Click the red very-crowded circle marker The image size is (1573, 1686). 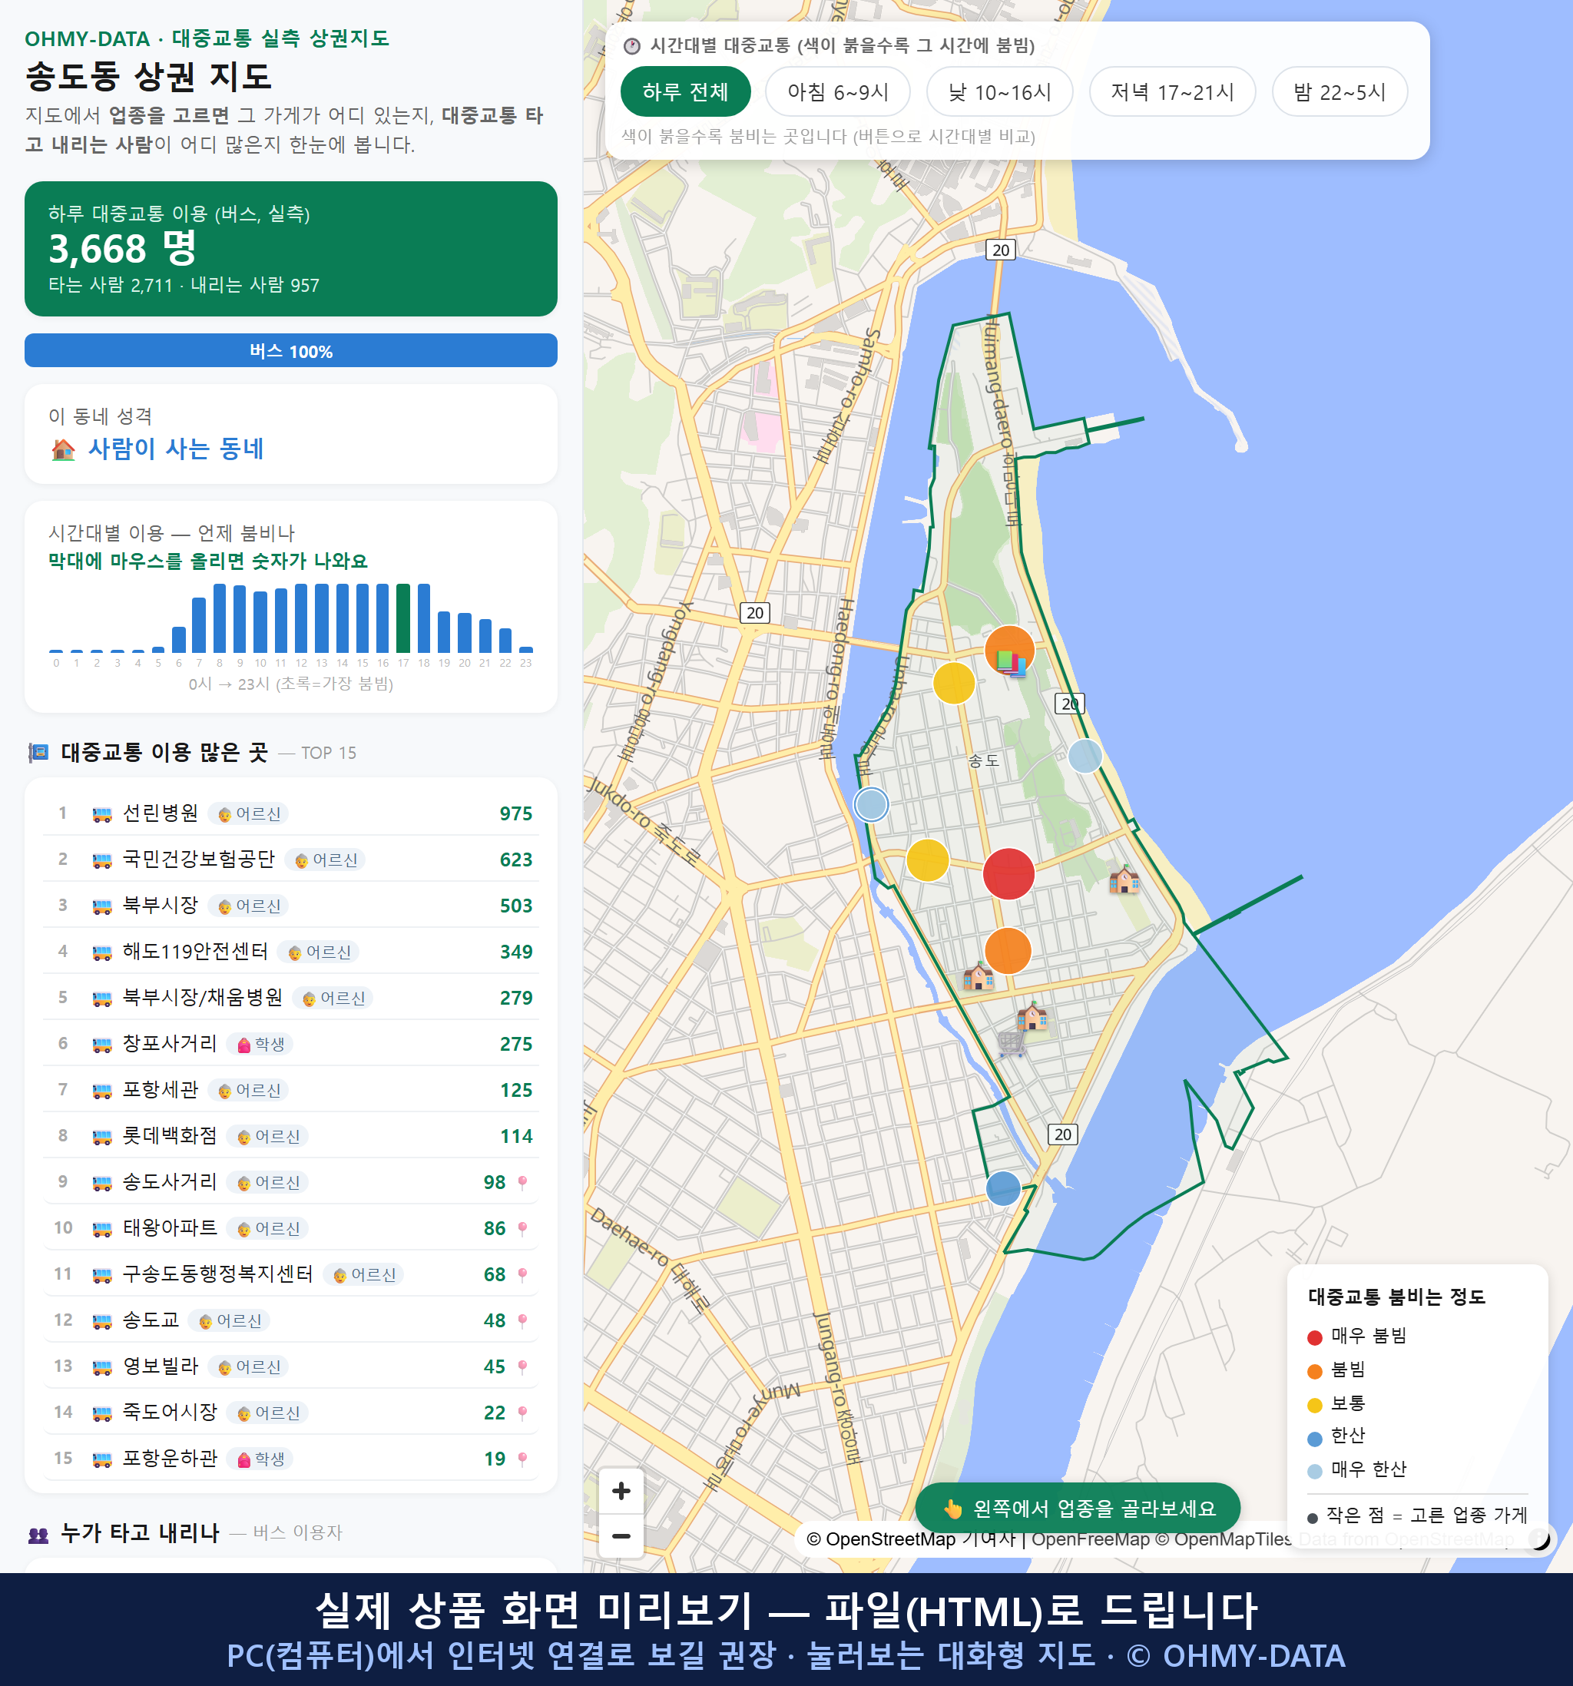[1008, 873]
